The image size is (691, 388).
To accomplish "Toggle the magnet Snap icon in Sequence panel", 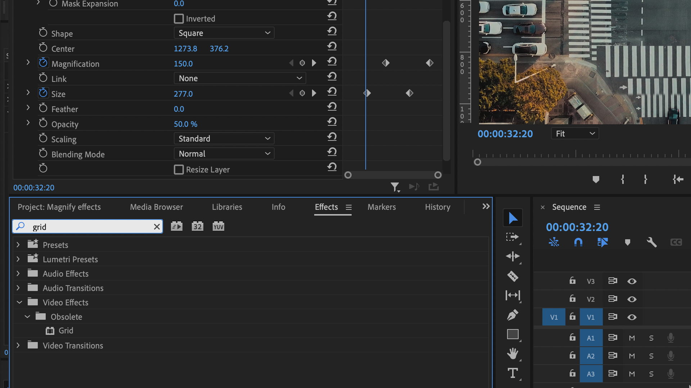I will [578, 242].
